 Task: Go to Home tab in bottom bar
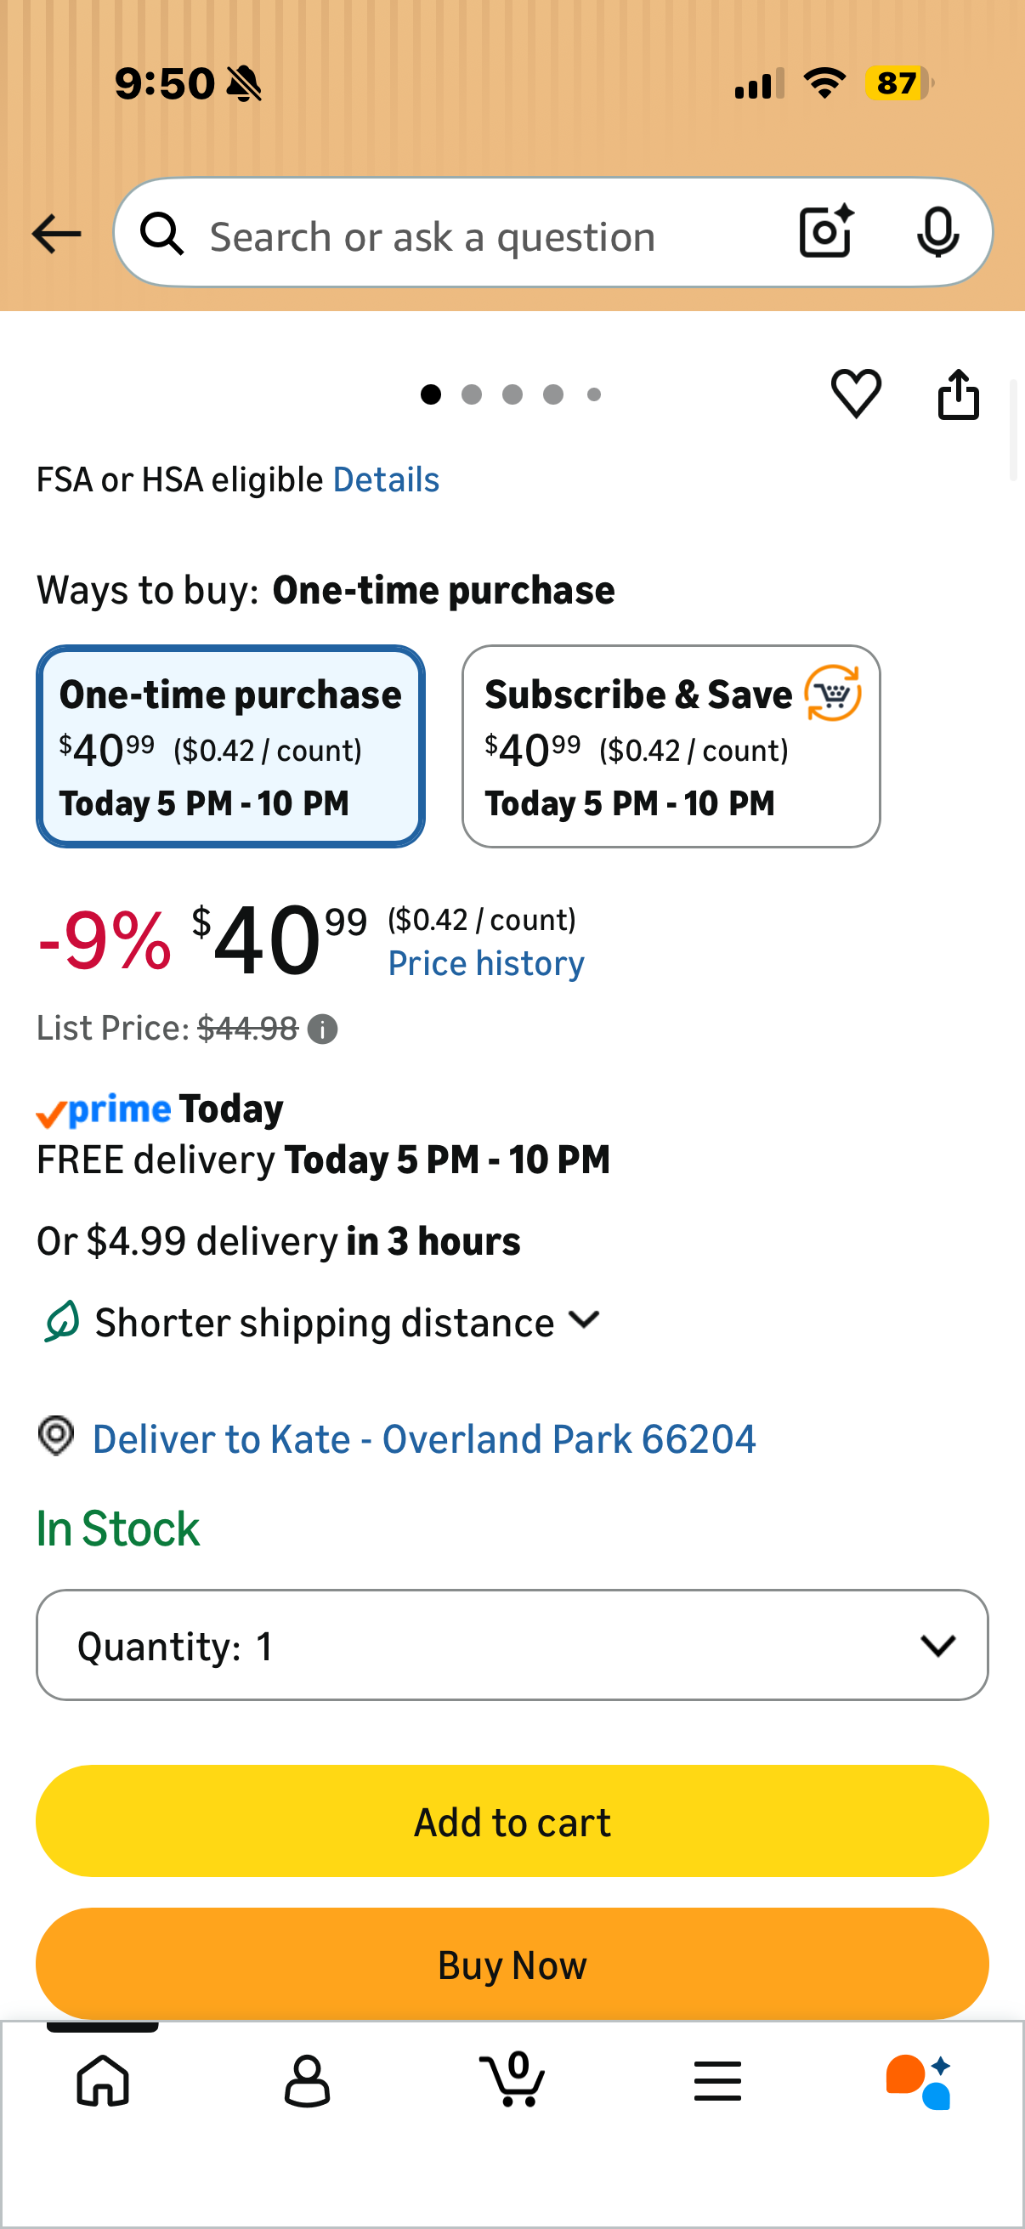point(103,2080)
